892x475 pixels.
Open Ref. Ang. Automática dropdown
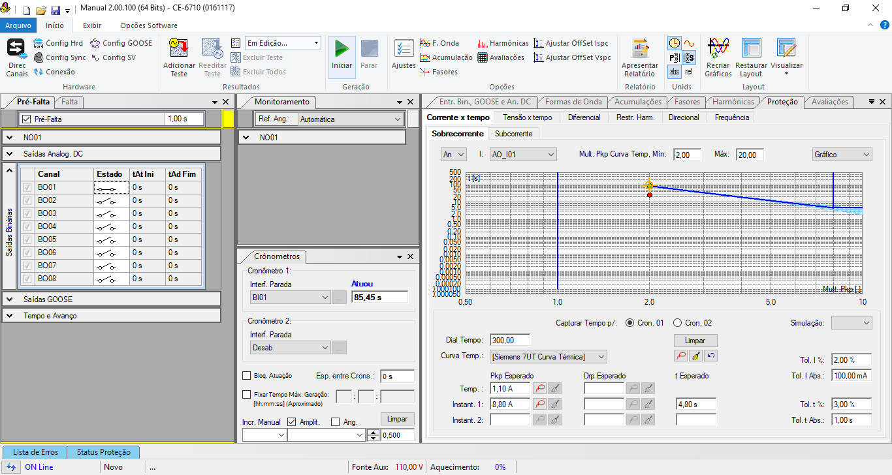(x=351, y=119)
